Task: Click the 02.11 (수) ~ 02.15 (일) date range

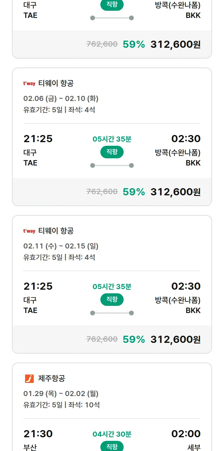Action: [61, 246]
